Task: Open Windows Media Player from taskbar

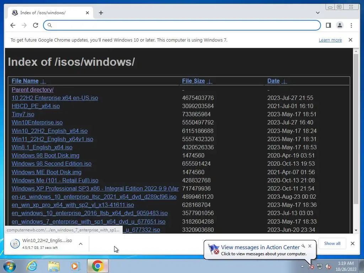Action: (75, 266)
